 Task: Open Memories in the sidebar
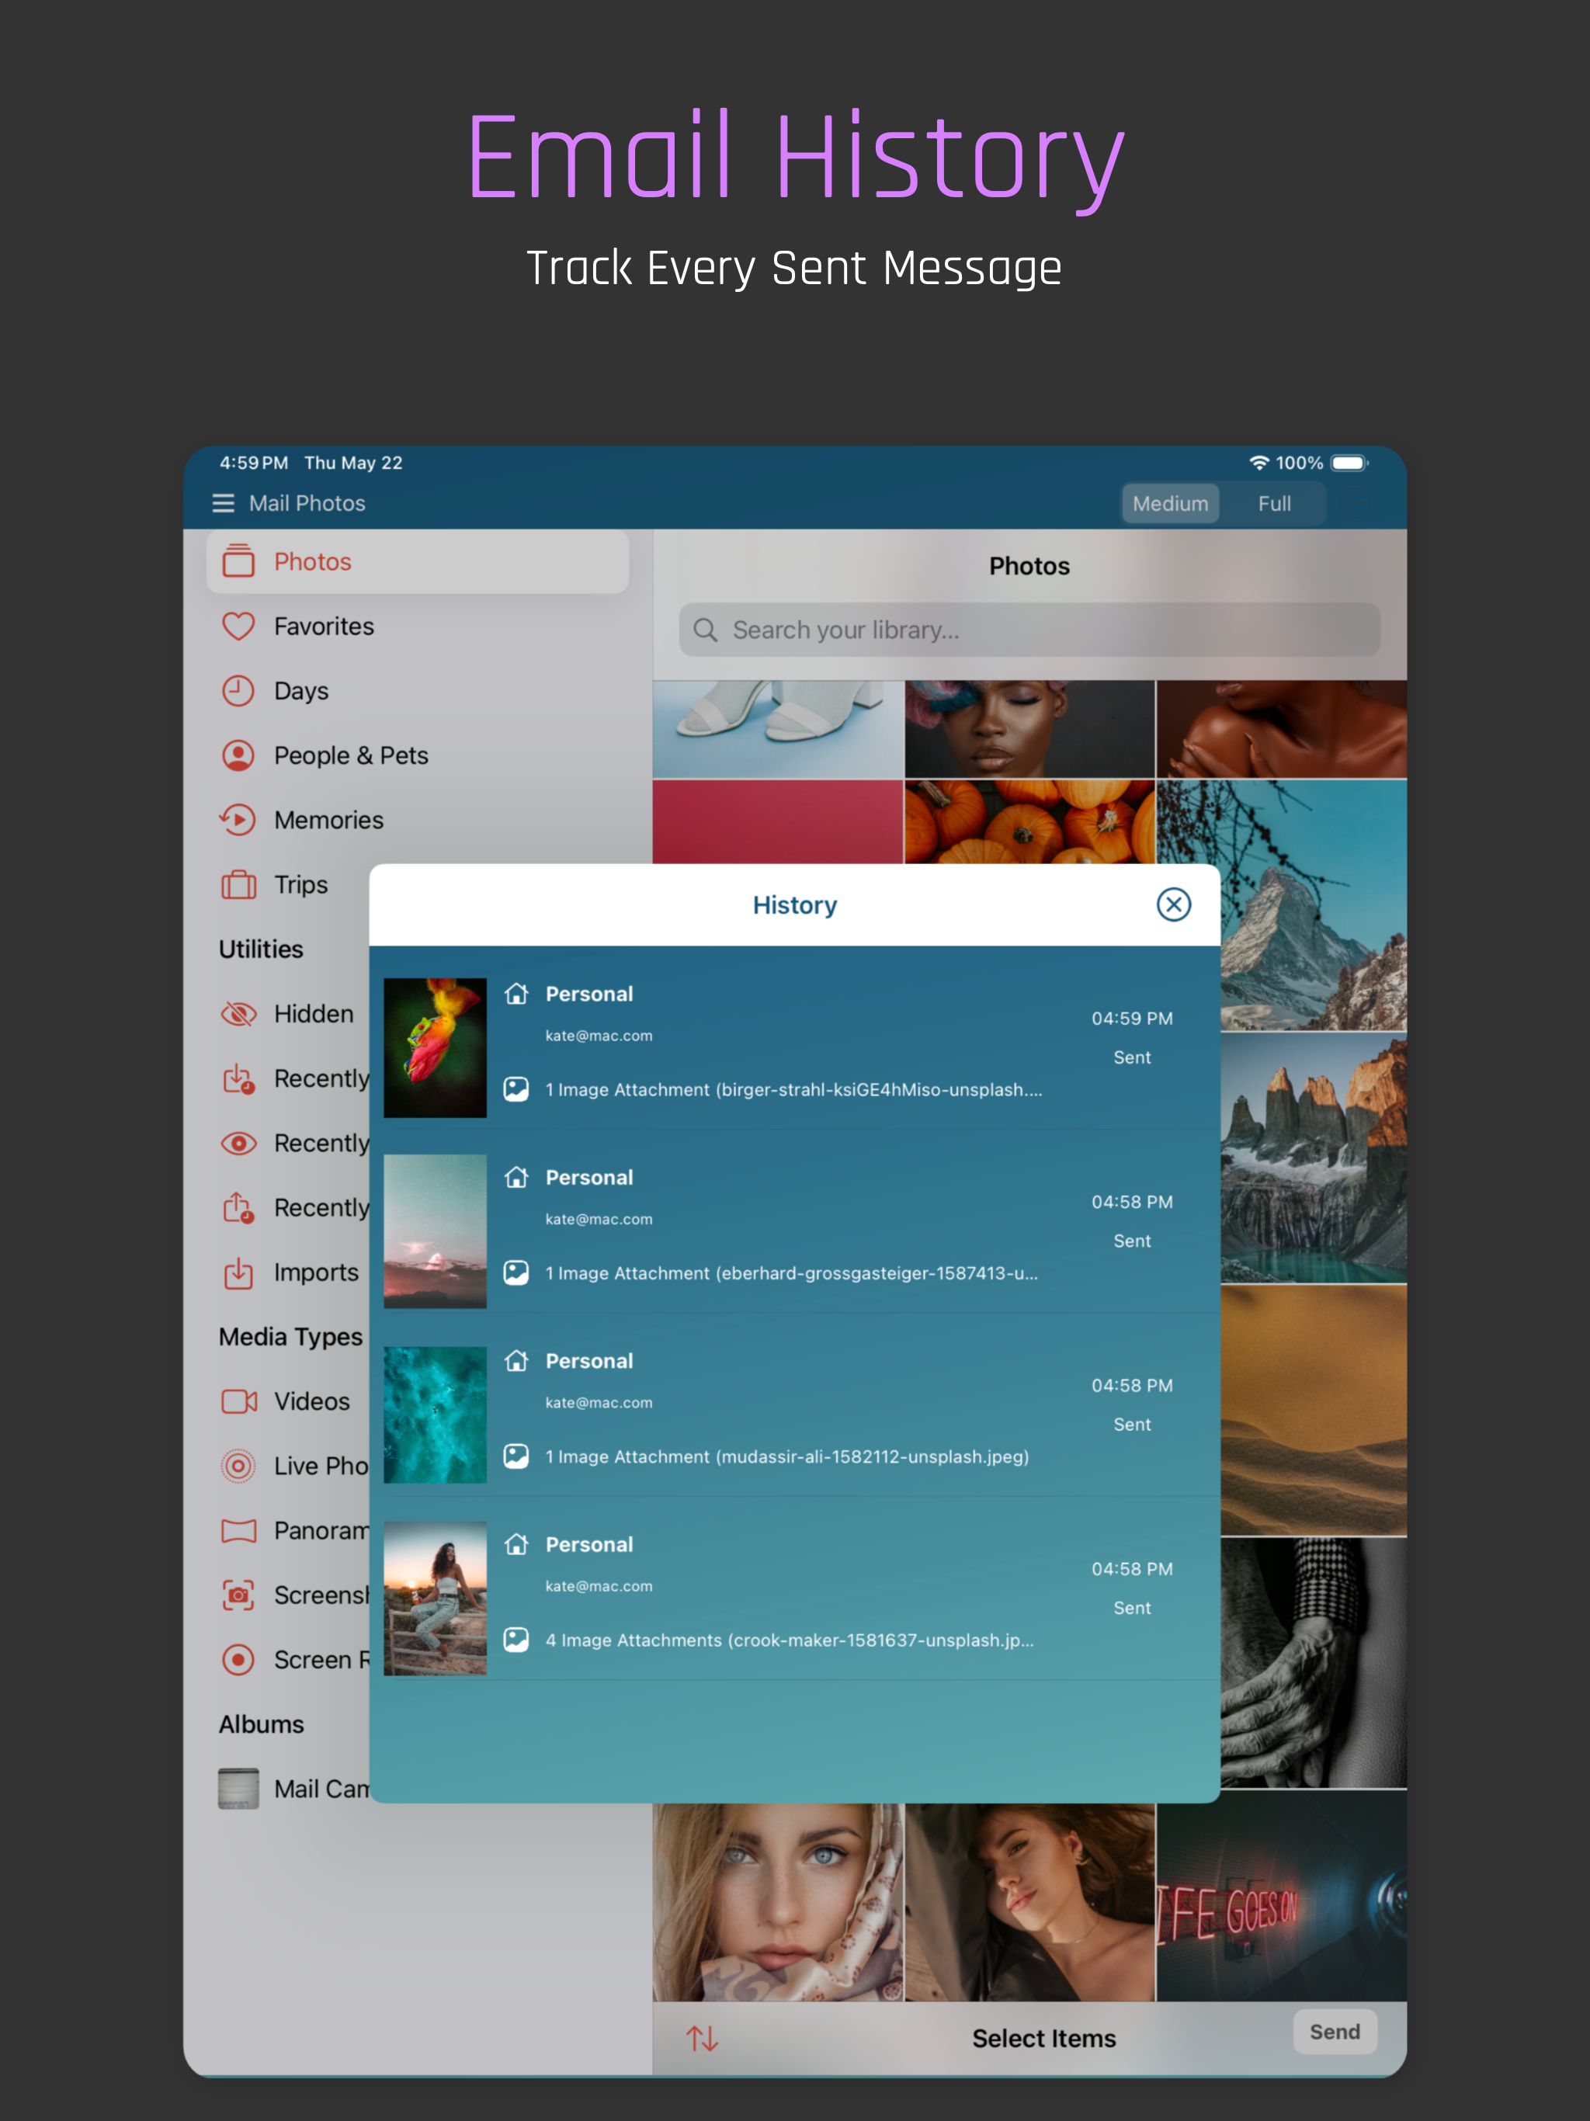pyautogui.click(x=418, y=820)
